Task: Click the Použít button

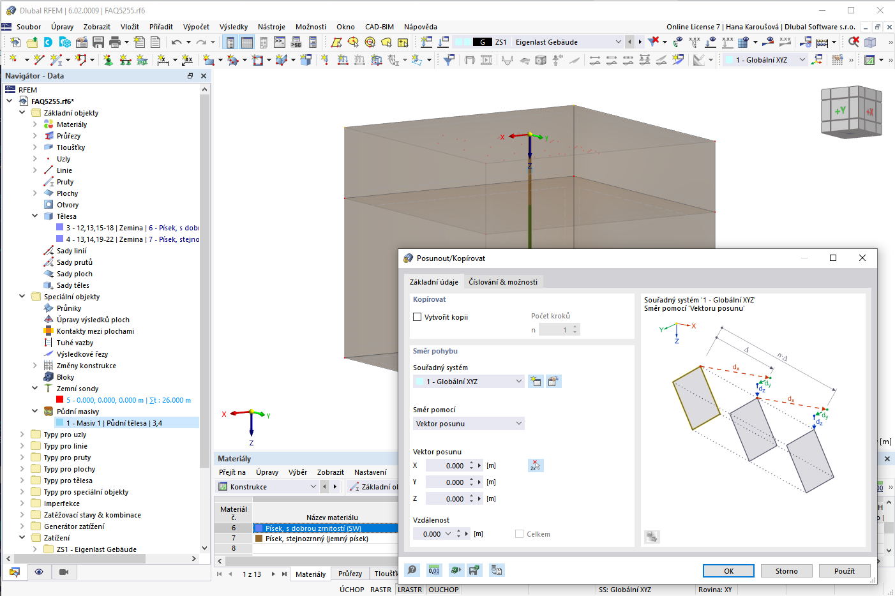Action: (845, 571)
